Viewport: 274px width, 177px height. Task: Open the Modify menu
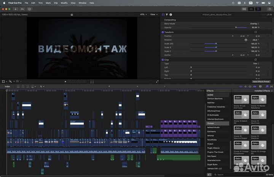pos(64,3)
